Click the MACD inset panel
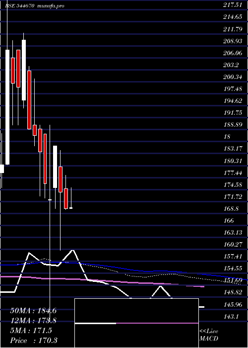Viewport: 248px width, 348px height. 136,323
